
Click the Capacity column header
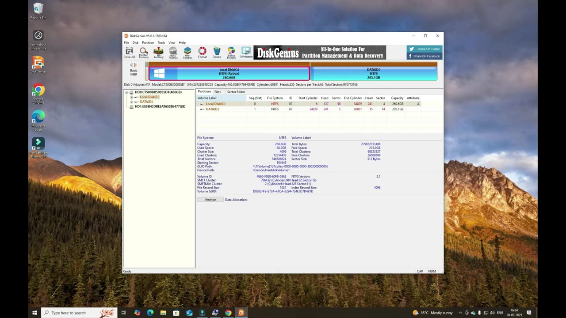[397, 98]
